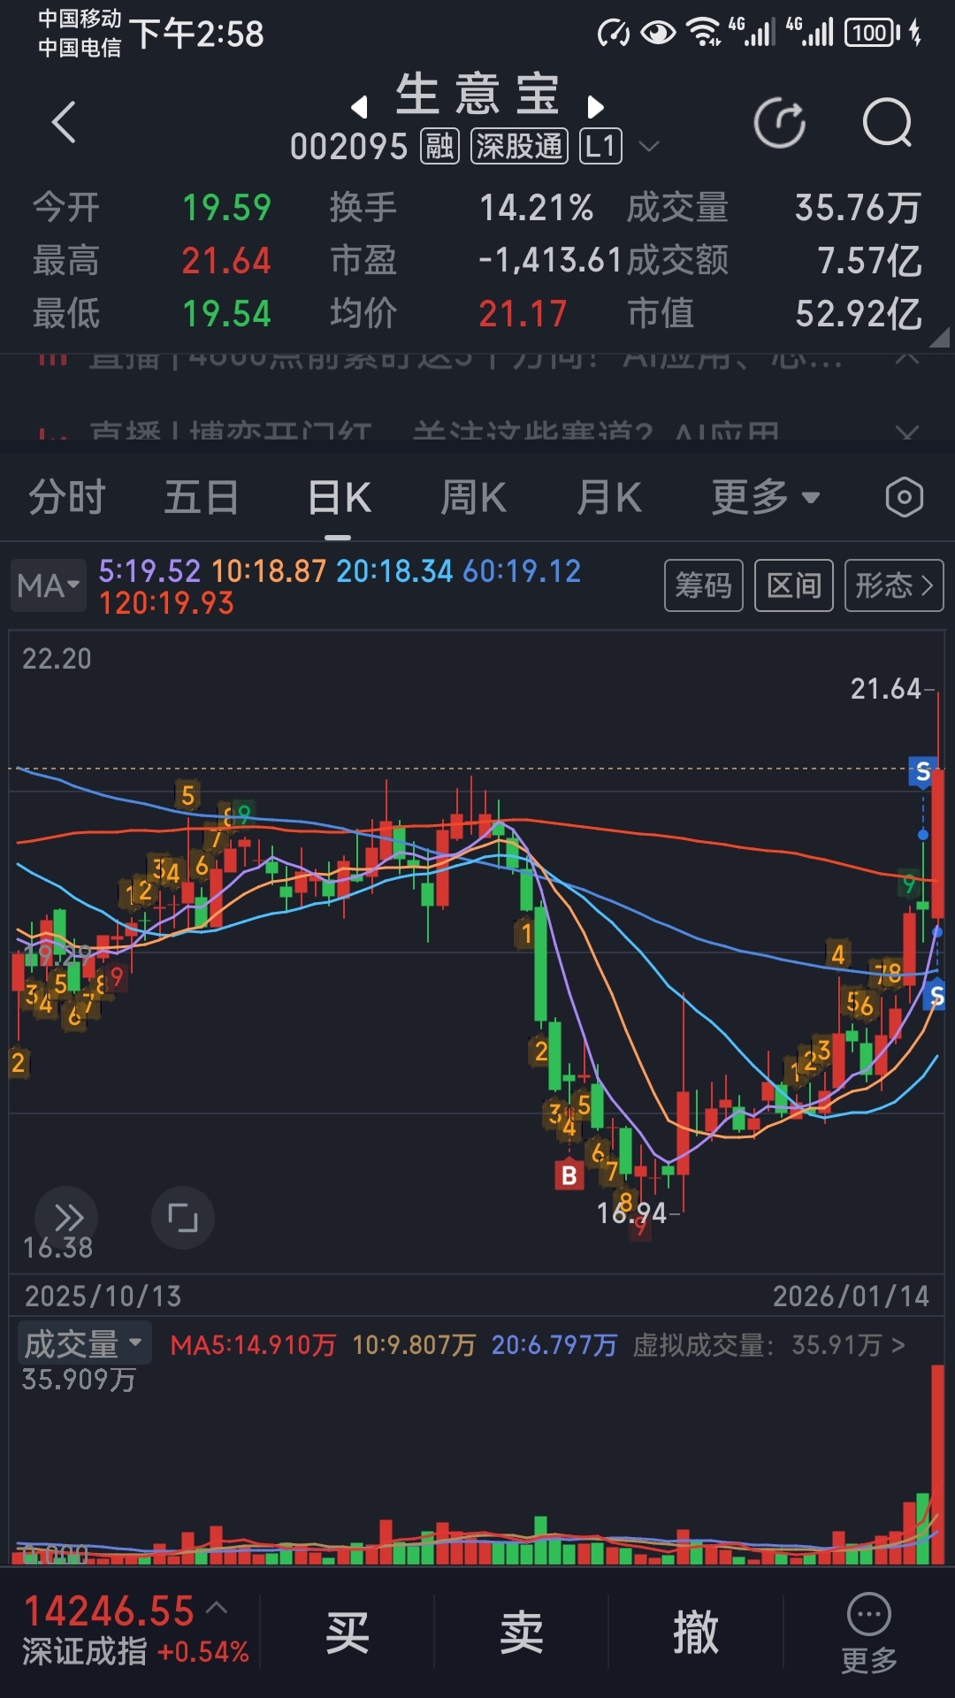
Task: Toggle the 区间 range statistics
Action: tap(793, 585)
